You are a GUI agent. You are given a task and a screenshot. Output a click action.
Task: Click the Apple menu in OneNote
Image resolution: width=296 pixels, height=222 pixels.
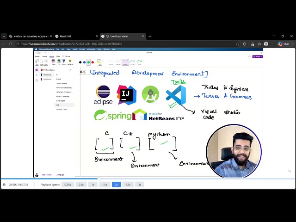(x=36, y=49)
